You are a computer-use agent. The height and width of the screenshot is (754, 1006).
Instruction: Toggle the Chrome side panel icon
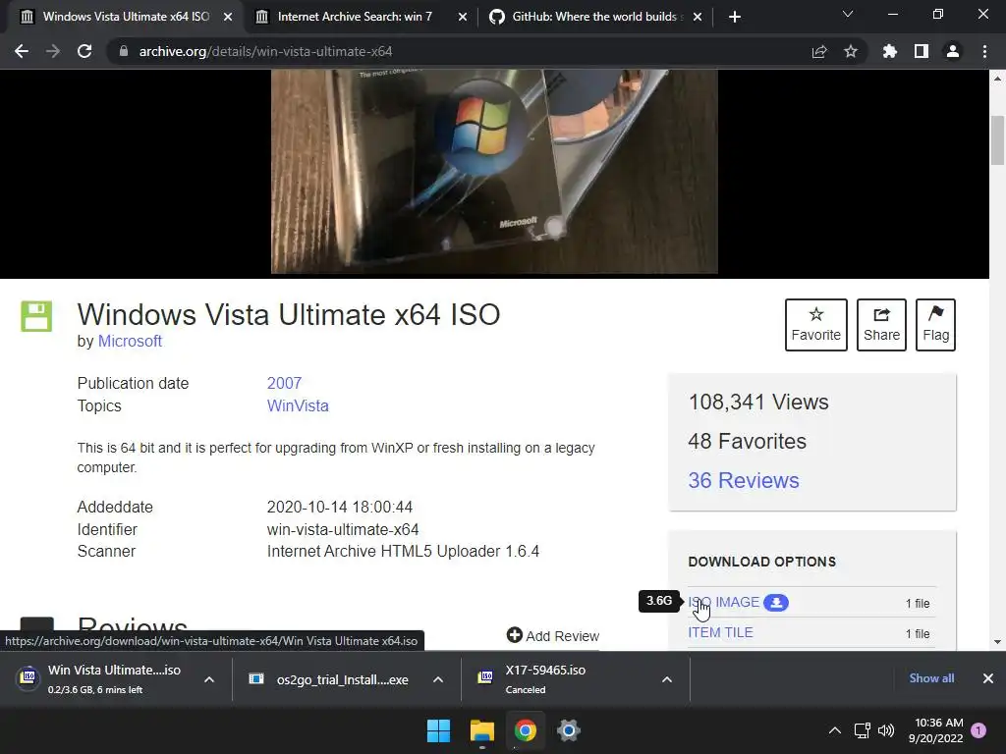(922, 51)
